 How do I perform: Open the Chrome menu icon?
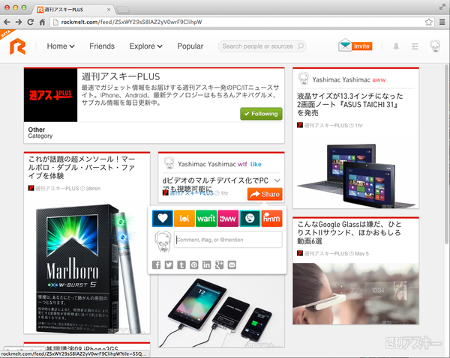coord(442,22)
